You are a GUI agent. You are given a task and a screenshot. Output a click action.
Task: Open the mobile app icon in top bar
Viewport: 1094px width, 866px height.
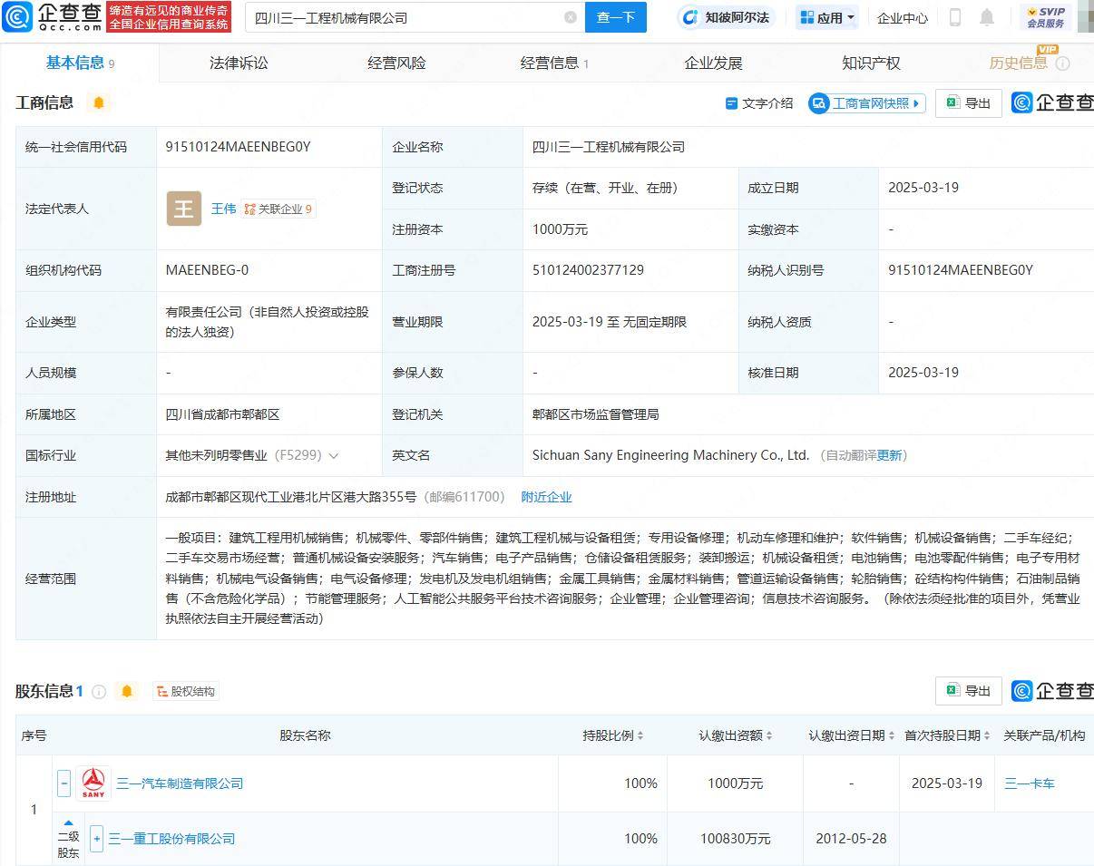pyautogui.click(x=955, y=16)
